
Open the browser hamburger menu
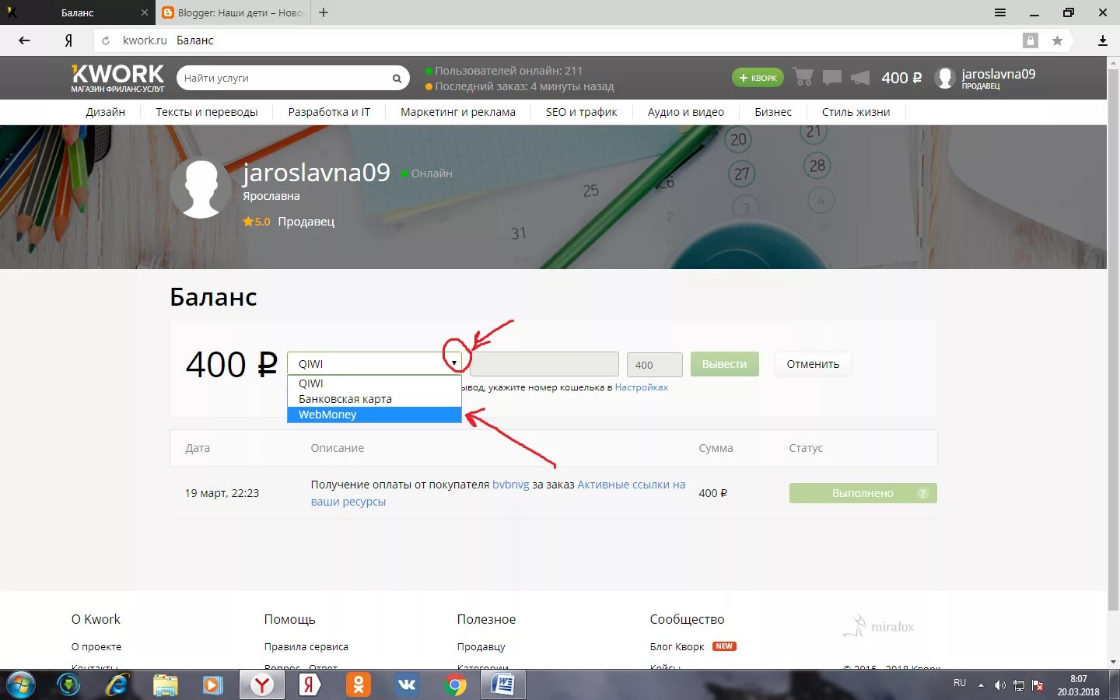[x=1000, y=12]
